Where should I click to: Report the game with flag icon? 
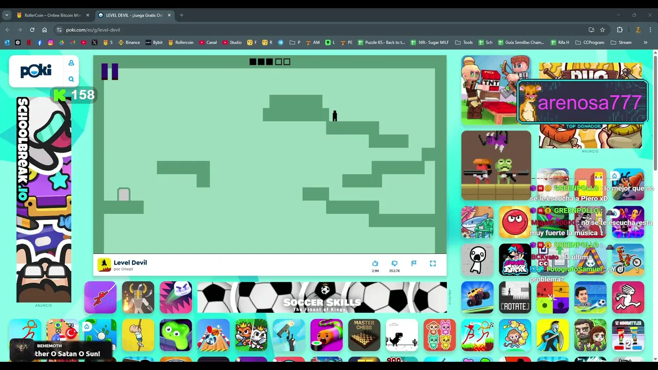414,263
